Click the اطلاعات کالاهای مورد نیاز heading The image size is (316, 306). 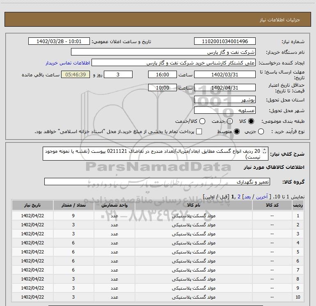click(x=274, y=167)
